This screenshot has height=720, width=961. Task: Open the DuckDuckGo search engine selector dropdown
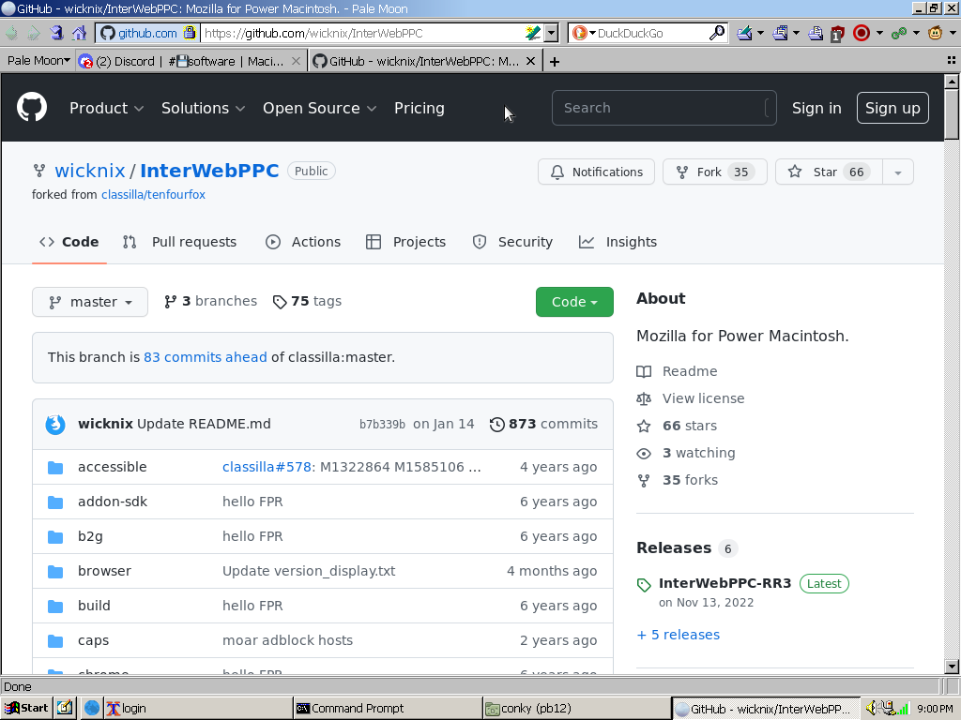pos(584,33)
